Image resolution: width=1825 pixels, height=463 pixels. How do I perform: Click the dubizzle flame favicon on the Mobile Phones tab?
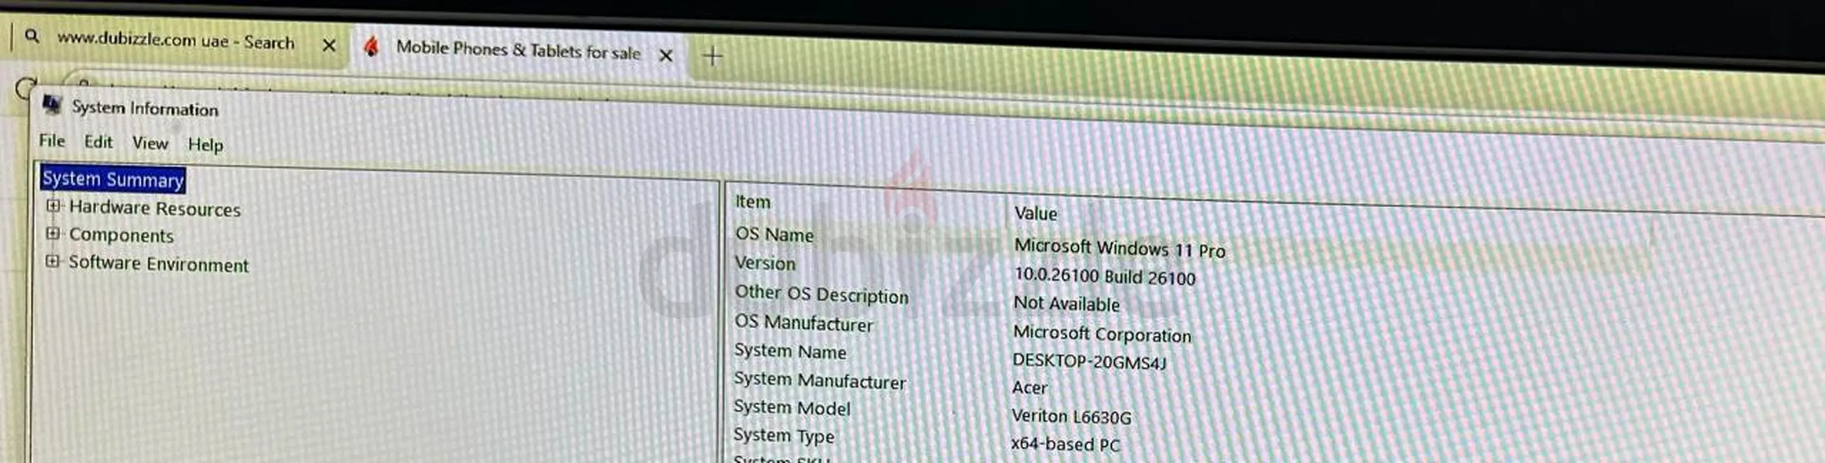point(371,47)
